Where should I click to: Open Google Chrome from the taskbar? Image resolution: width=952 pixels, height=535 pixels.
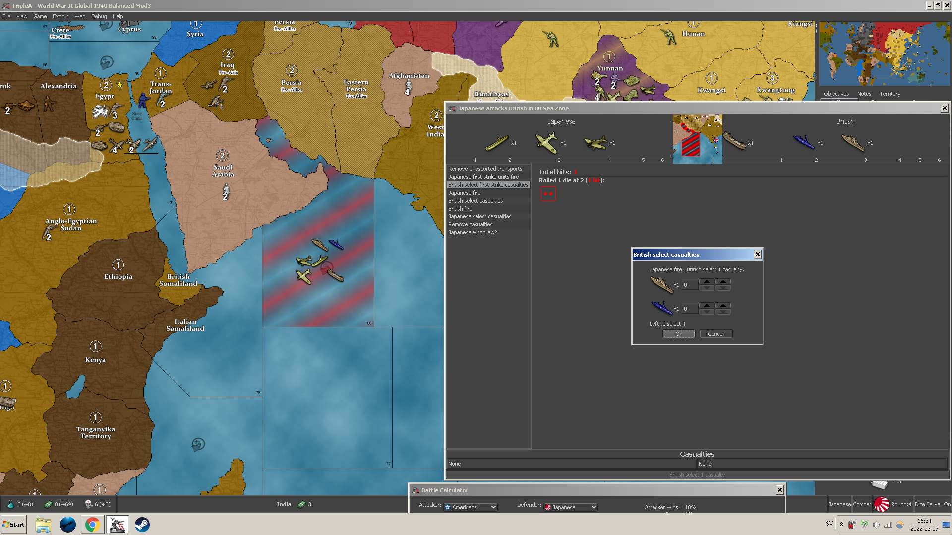pos(92,525)
